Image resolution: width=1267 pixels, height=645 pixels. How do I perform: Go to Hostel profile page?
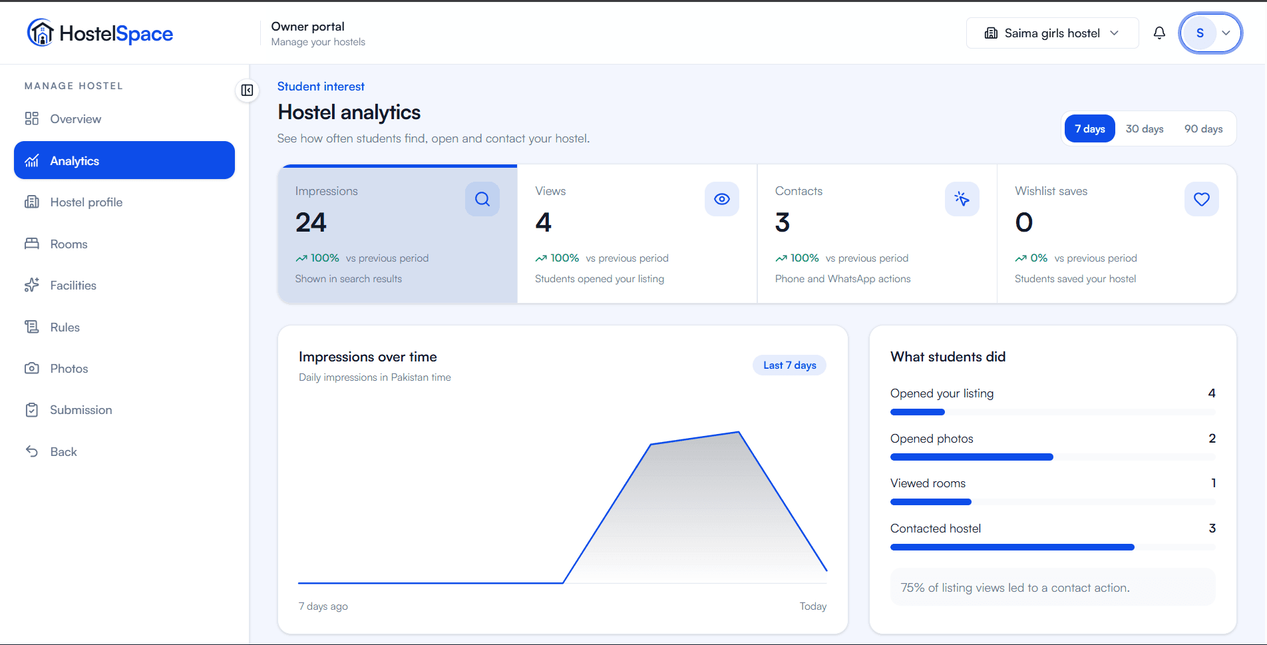[124, 202]
